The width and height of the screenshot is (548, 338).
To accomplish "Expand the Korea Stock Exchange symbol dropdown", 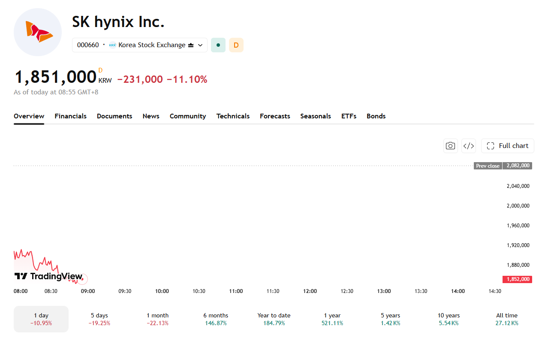I will click(140, 45).
